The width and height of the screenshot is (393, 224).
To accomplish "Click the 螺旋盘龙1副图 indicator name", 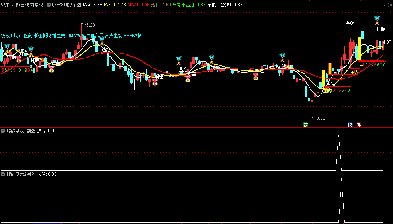I will pos(21,131).
